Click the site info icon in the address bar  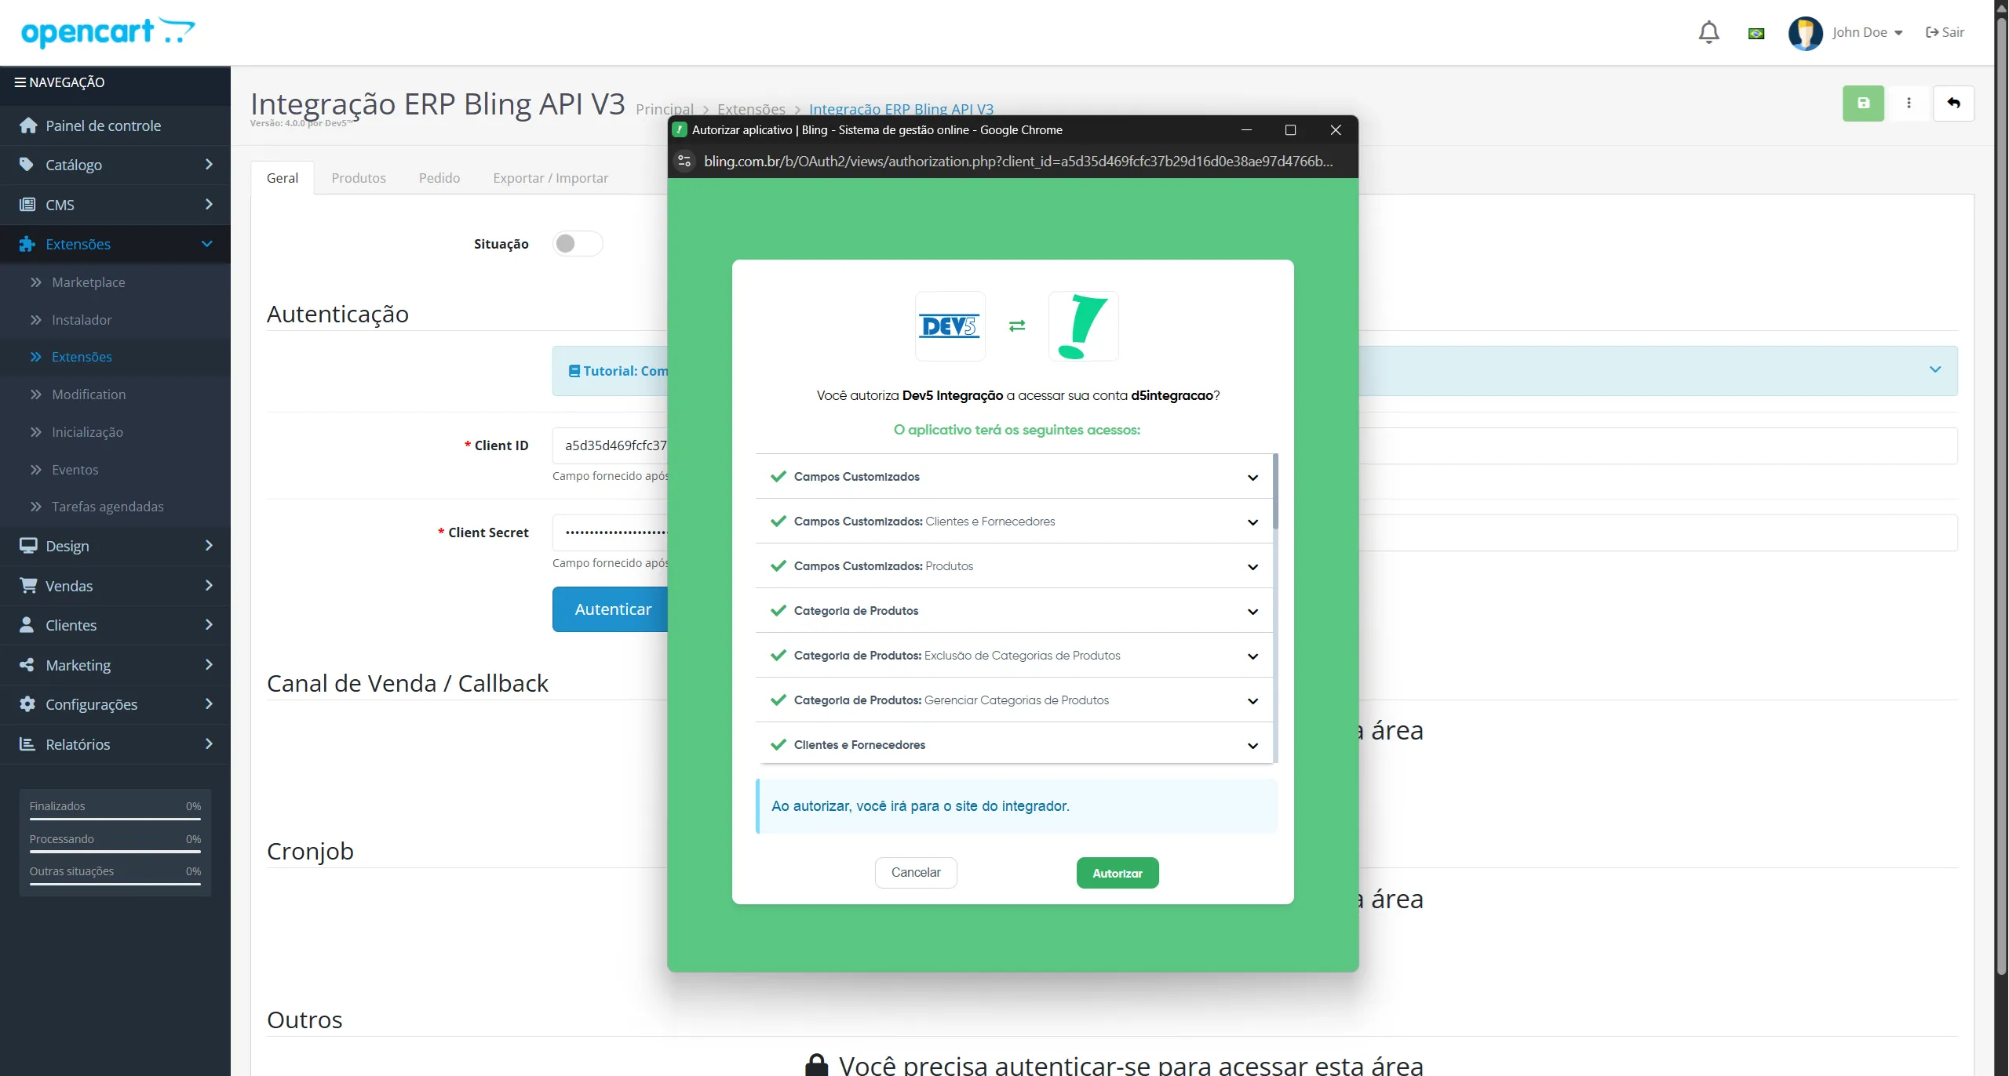coord(684,161)
